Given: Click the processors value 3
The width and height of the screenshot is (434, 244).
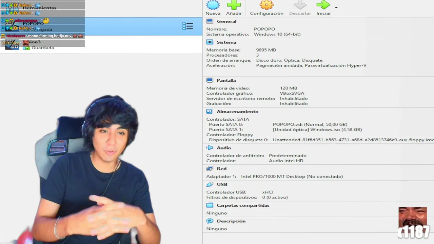Looking at the screenshot, I should 257,55.
